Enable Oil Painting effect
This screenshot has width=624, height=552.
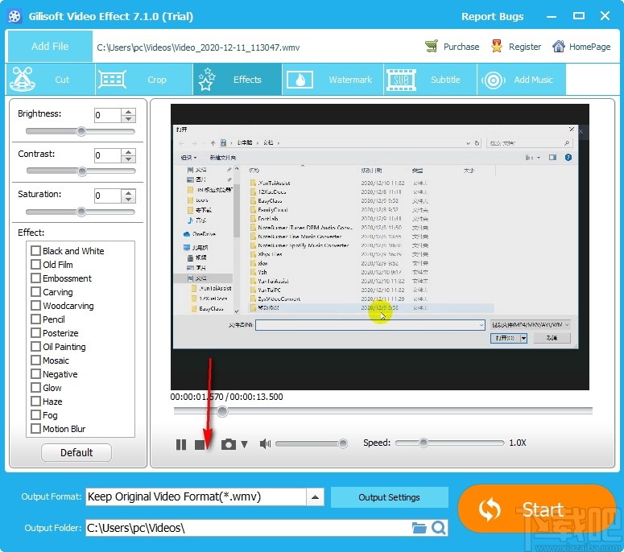(35, 346)
